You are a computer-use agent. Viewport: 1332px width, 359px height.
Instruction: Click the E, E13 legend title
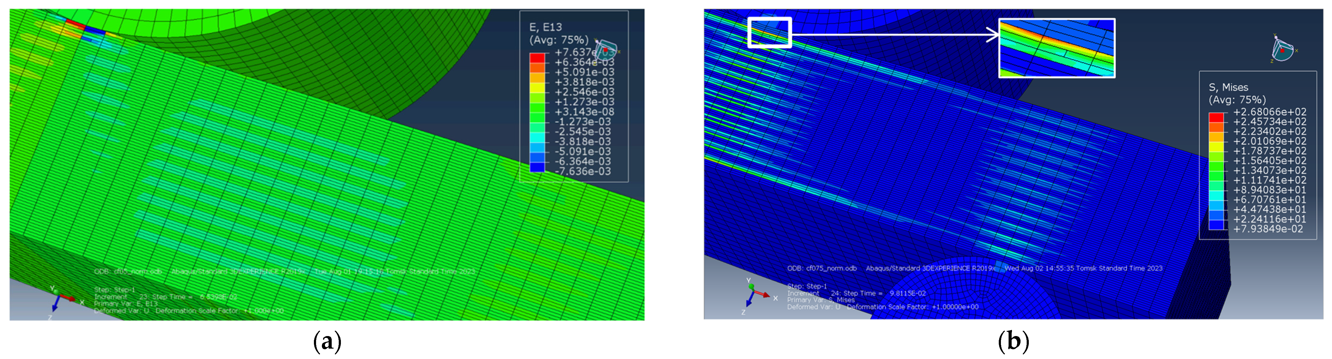coord(545,27)
